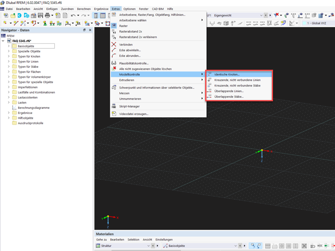Click the Berechnungsdiagramme tree item
335x251 pixels.
pos(33,107)
